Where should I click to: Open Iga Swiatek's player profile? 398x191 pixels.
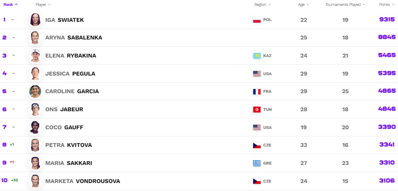pos(64,20)
